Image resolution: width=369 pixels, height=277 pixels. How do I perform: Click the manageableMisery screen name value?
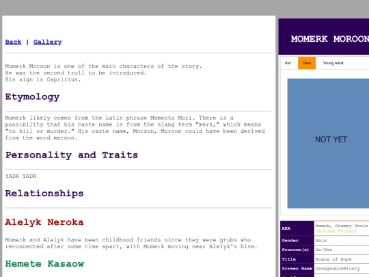338,269
